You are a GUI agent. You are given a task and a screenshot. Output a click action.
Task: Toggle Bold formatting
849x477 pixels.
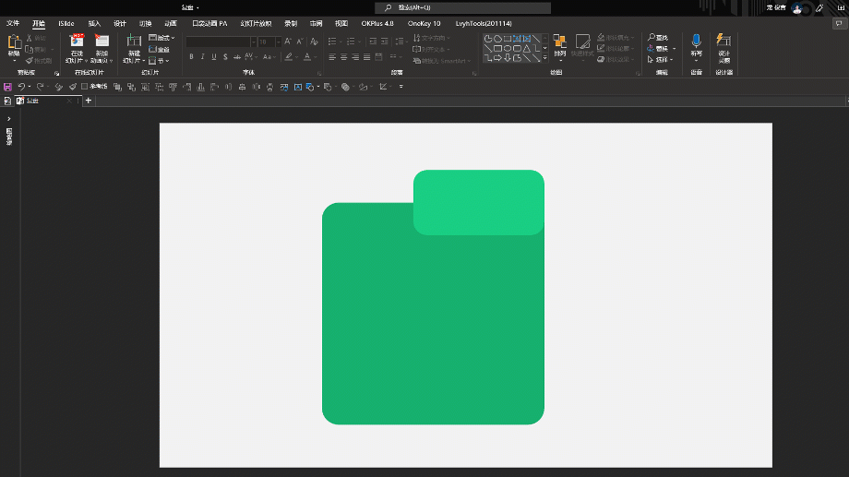[191, 56]
